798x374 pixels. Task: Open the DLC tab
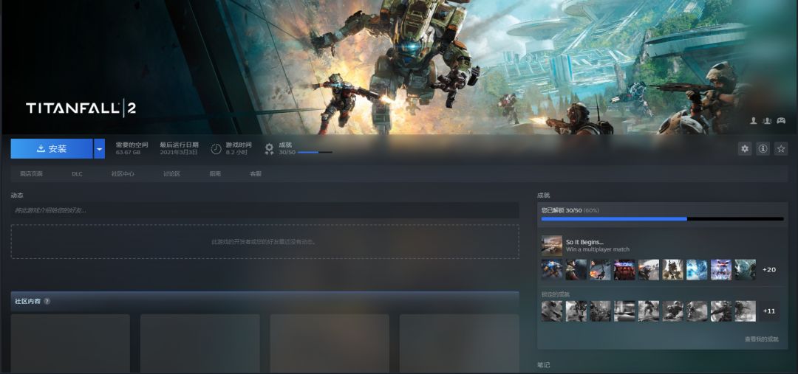77,174
